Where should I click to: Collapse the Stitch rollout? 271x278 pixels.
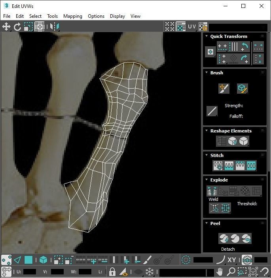pyautogui.click(x=207, y=155)
